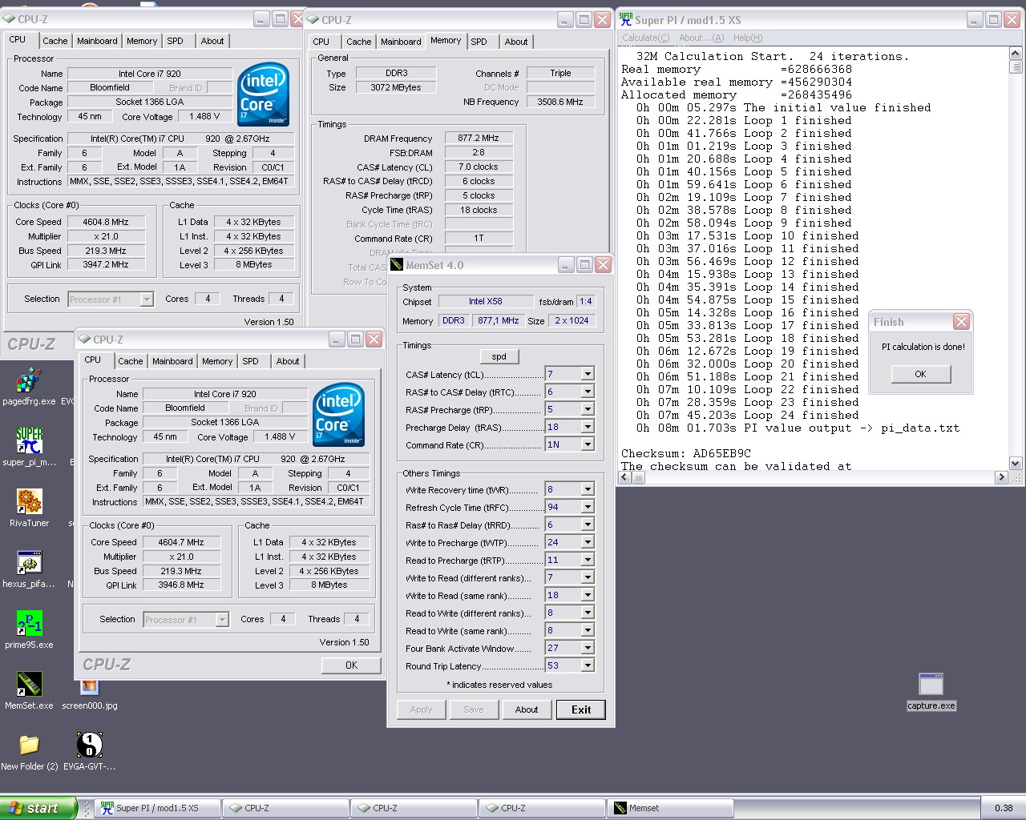Switch to CPU tab in CPU-Z Memory window
The height and width of the screenshot is (820, 1026).
tap(321, 42)
